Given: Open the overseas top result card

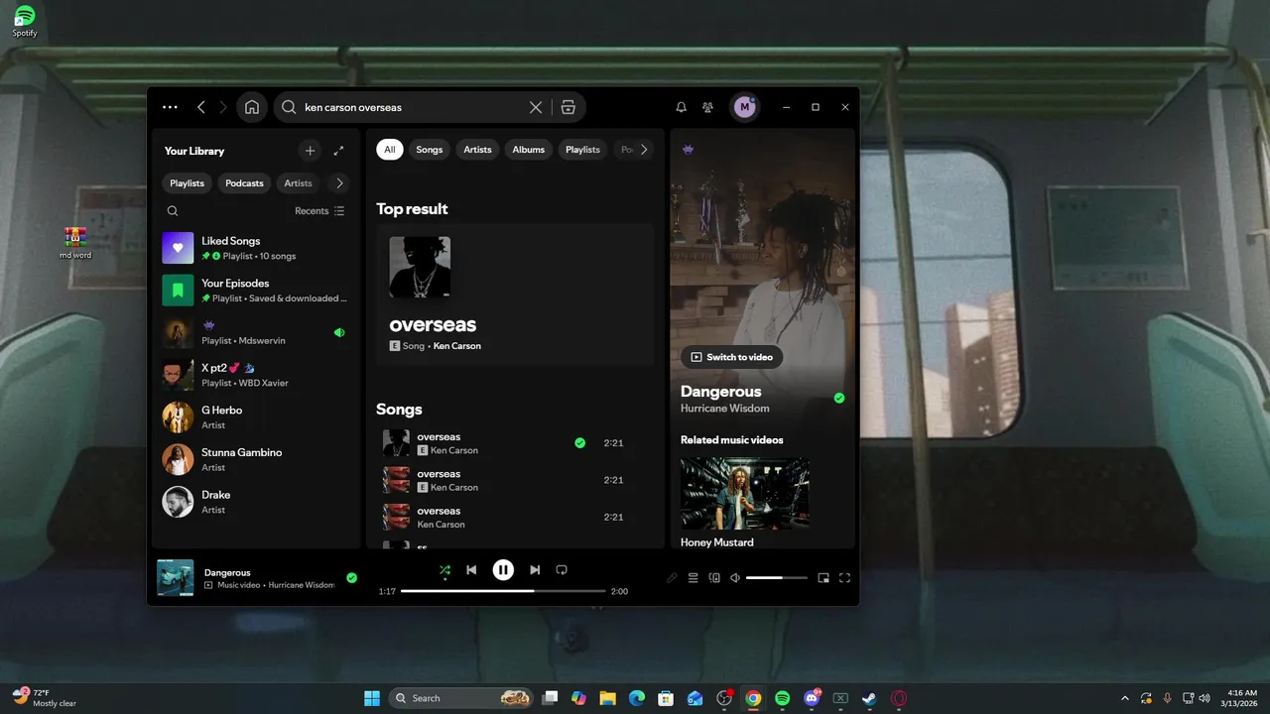Looking at the screenshot, I should point(515,296).
